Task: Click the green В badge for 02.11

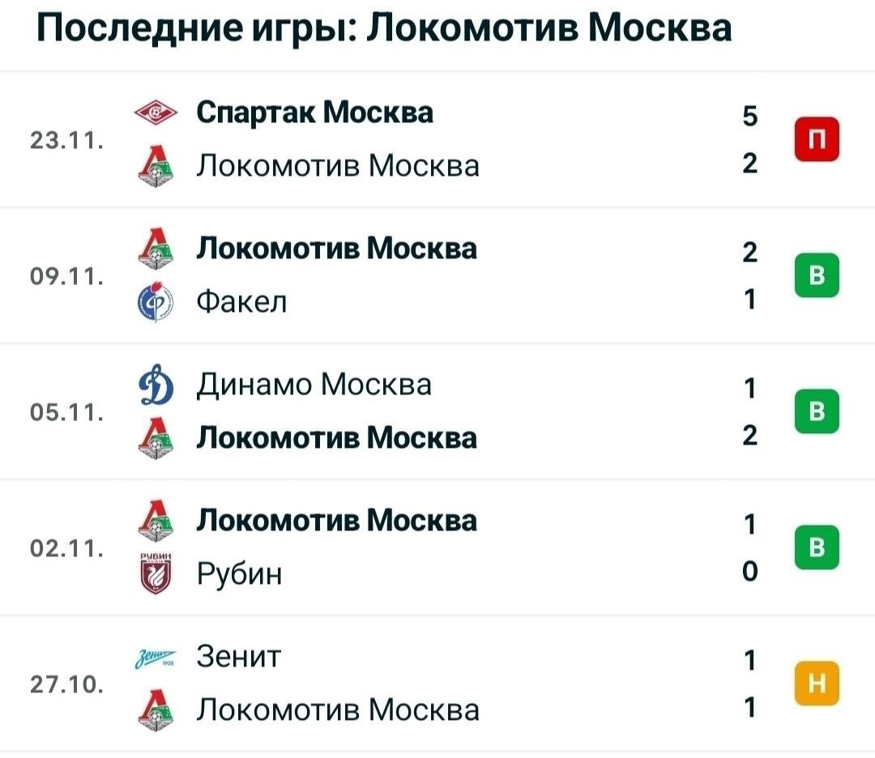Action: [x=817, y=547]
